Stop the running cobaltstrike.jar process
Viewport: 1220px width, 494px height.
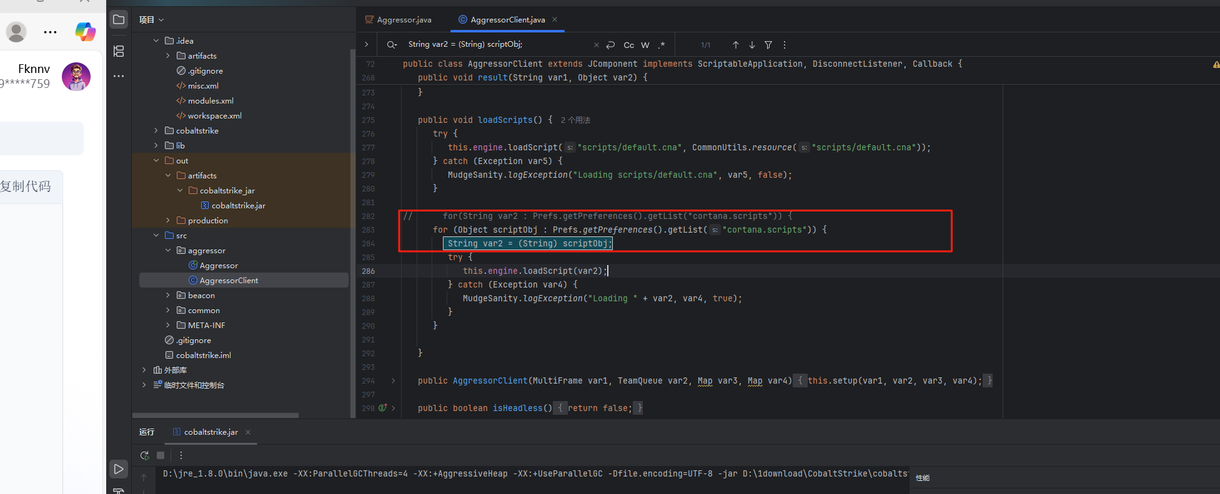point(161,455)
